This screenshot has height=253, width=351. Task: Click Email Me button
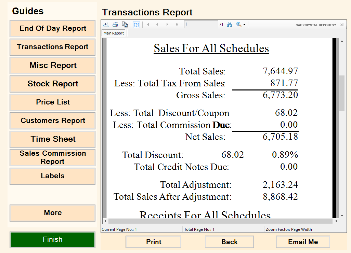pyautogui.click(x=303, y=242)
